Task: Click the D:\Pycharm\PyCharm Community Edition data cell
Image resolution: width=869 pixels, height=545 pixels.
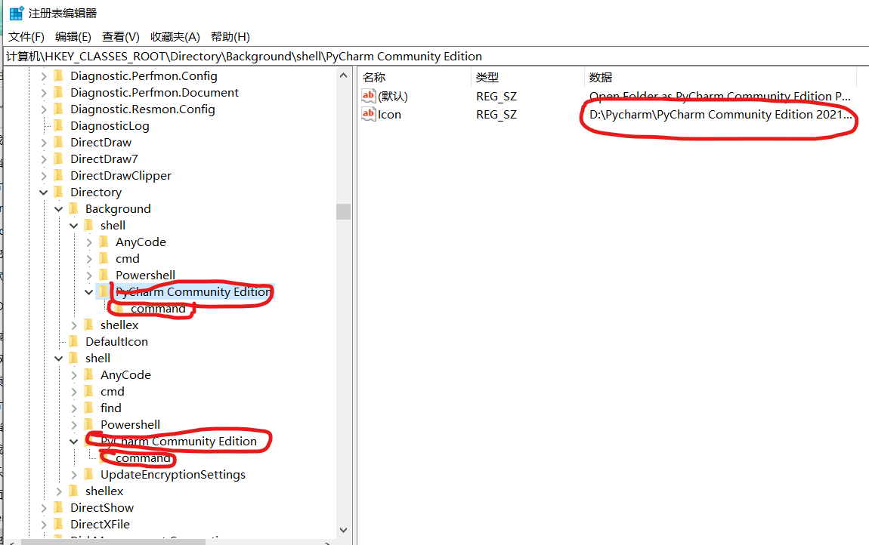Action: (x=720, y=115)
